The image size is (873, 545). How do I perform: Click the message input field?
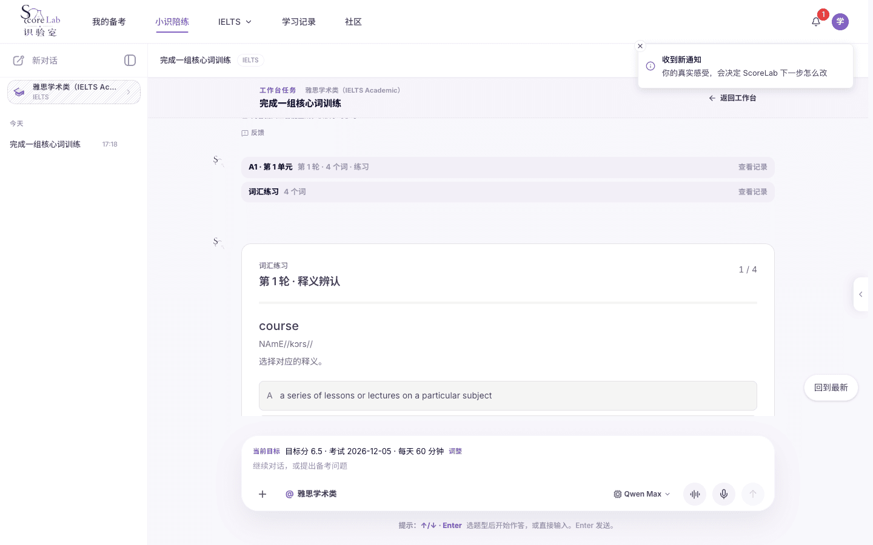[508, 466]
